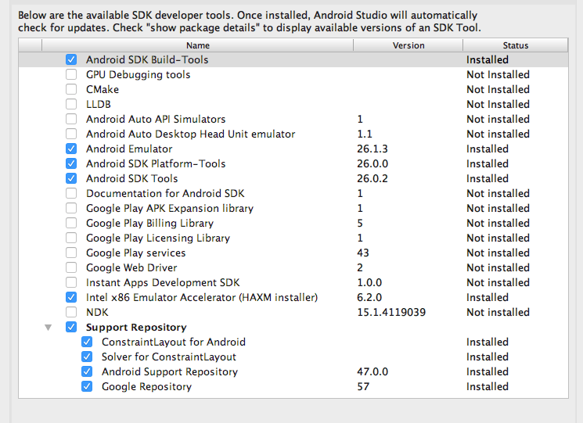Screen dimensions: 583x423
Task: Uncheck the Android SDK Build-Tools checkbox
Action: click(71, 60)
